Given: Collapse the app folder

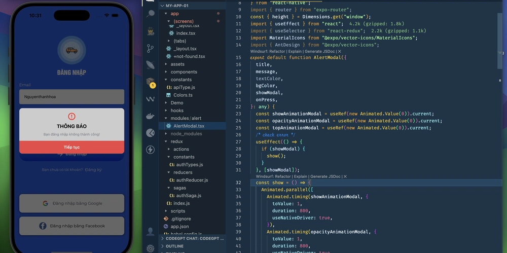Looking at the screenshot, I should coord(174,14).
